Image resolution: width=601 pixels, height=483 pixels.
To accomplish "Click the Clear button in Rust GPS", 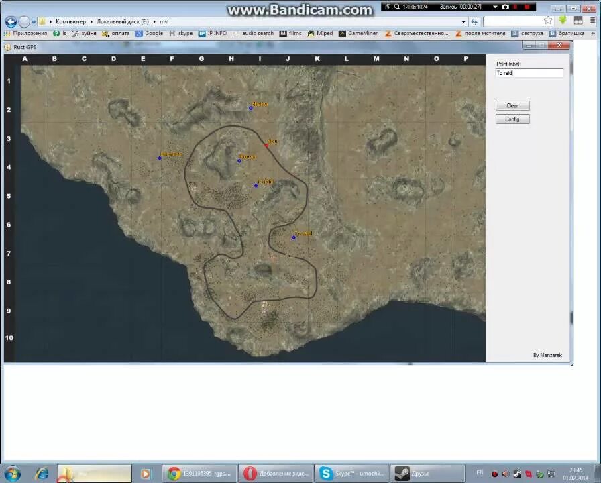I will [512, 105].
